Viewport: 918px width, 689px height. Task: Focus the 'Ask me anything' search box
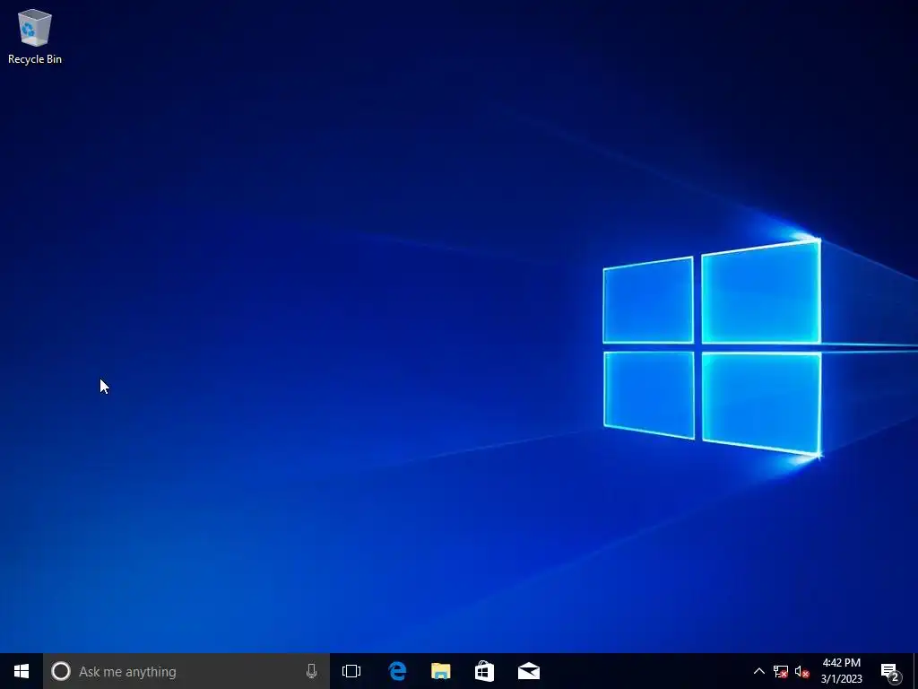pyautogui.click(x=186, y=671)
